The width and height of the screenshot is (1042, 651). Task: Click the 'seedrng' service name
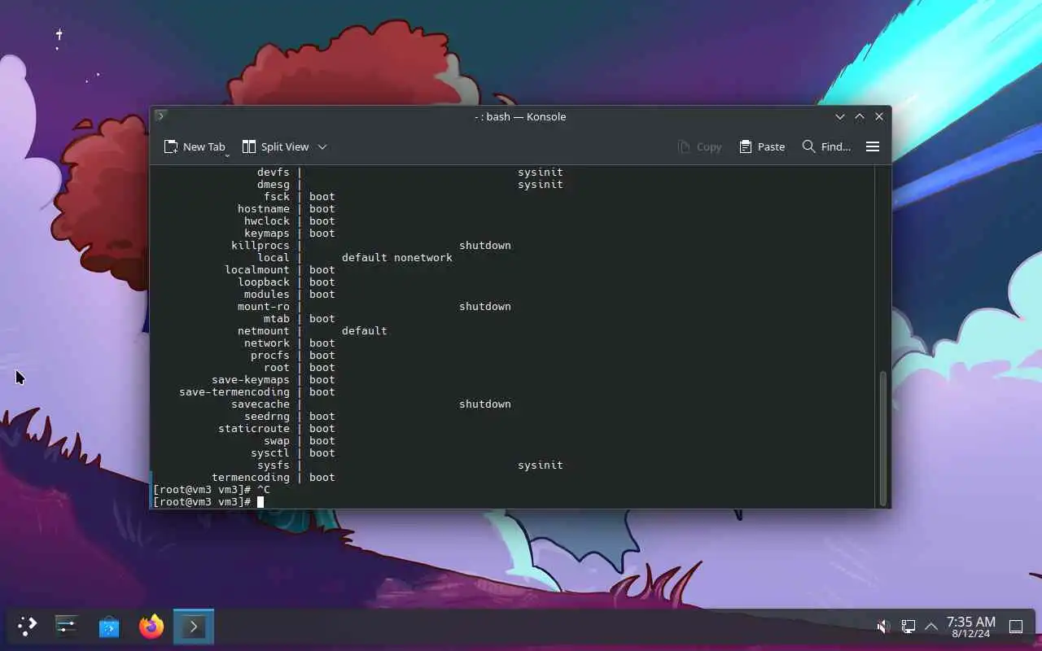click(267, 416)
